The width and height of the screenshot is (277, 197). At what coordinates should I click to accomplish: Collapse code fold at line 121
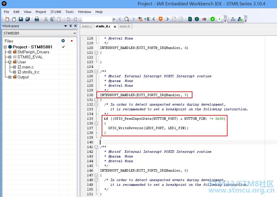tap(96, 52)
